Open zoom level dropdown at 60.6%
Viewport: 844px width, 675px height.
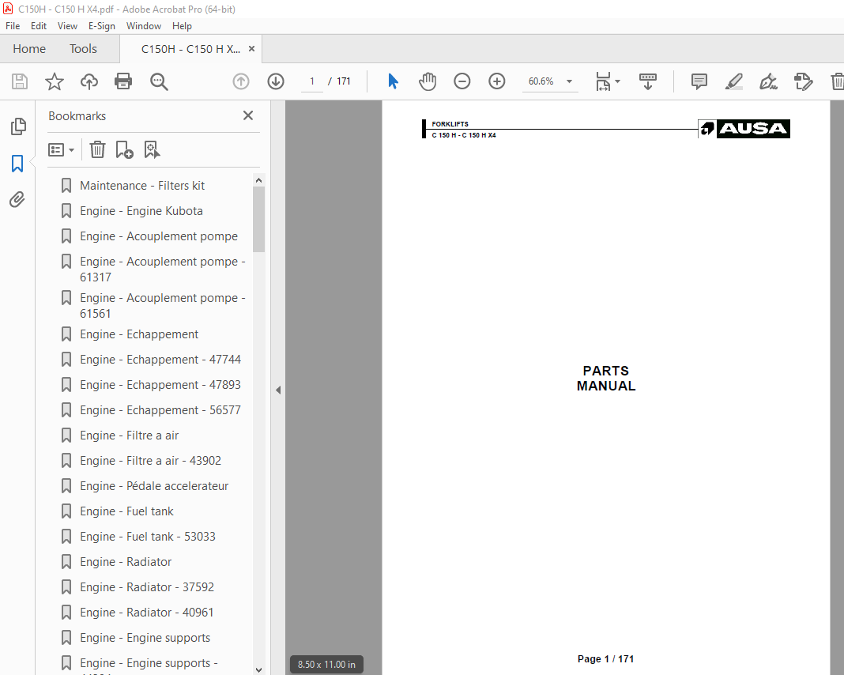tap(569, 81)
